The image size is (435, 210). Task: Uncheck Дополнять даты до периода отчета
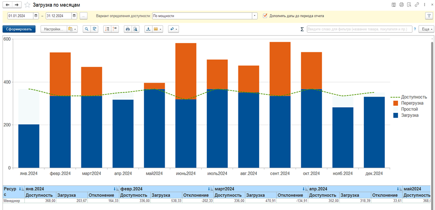click(265, 16)
